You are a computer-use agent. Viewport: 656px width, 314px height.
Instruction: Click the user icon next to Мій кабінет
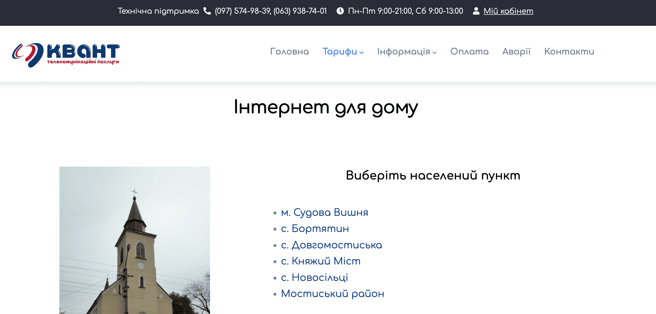(477, 11)
